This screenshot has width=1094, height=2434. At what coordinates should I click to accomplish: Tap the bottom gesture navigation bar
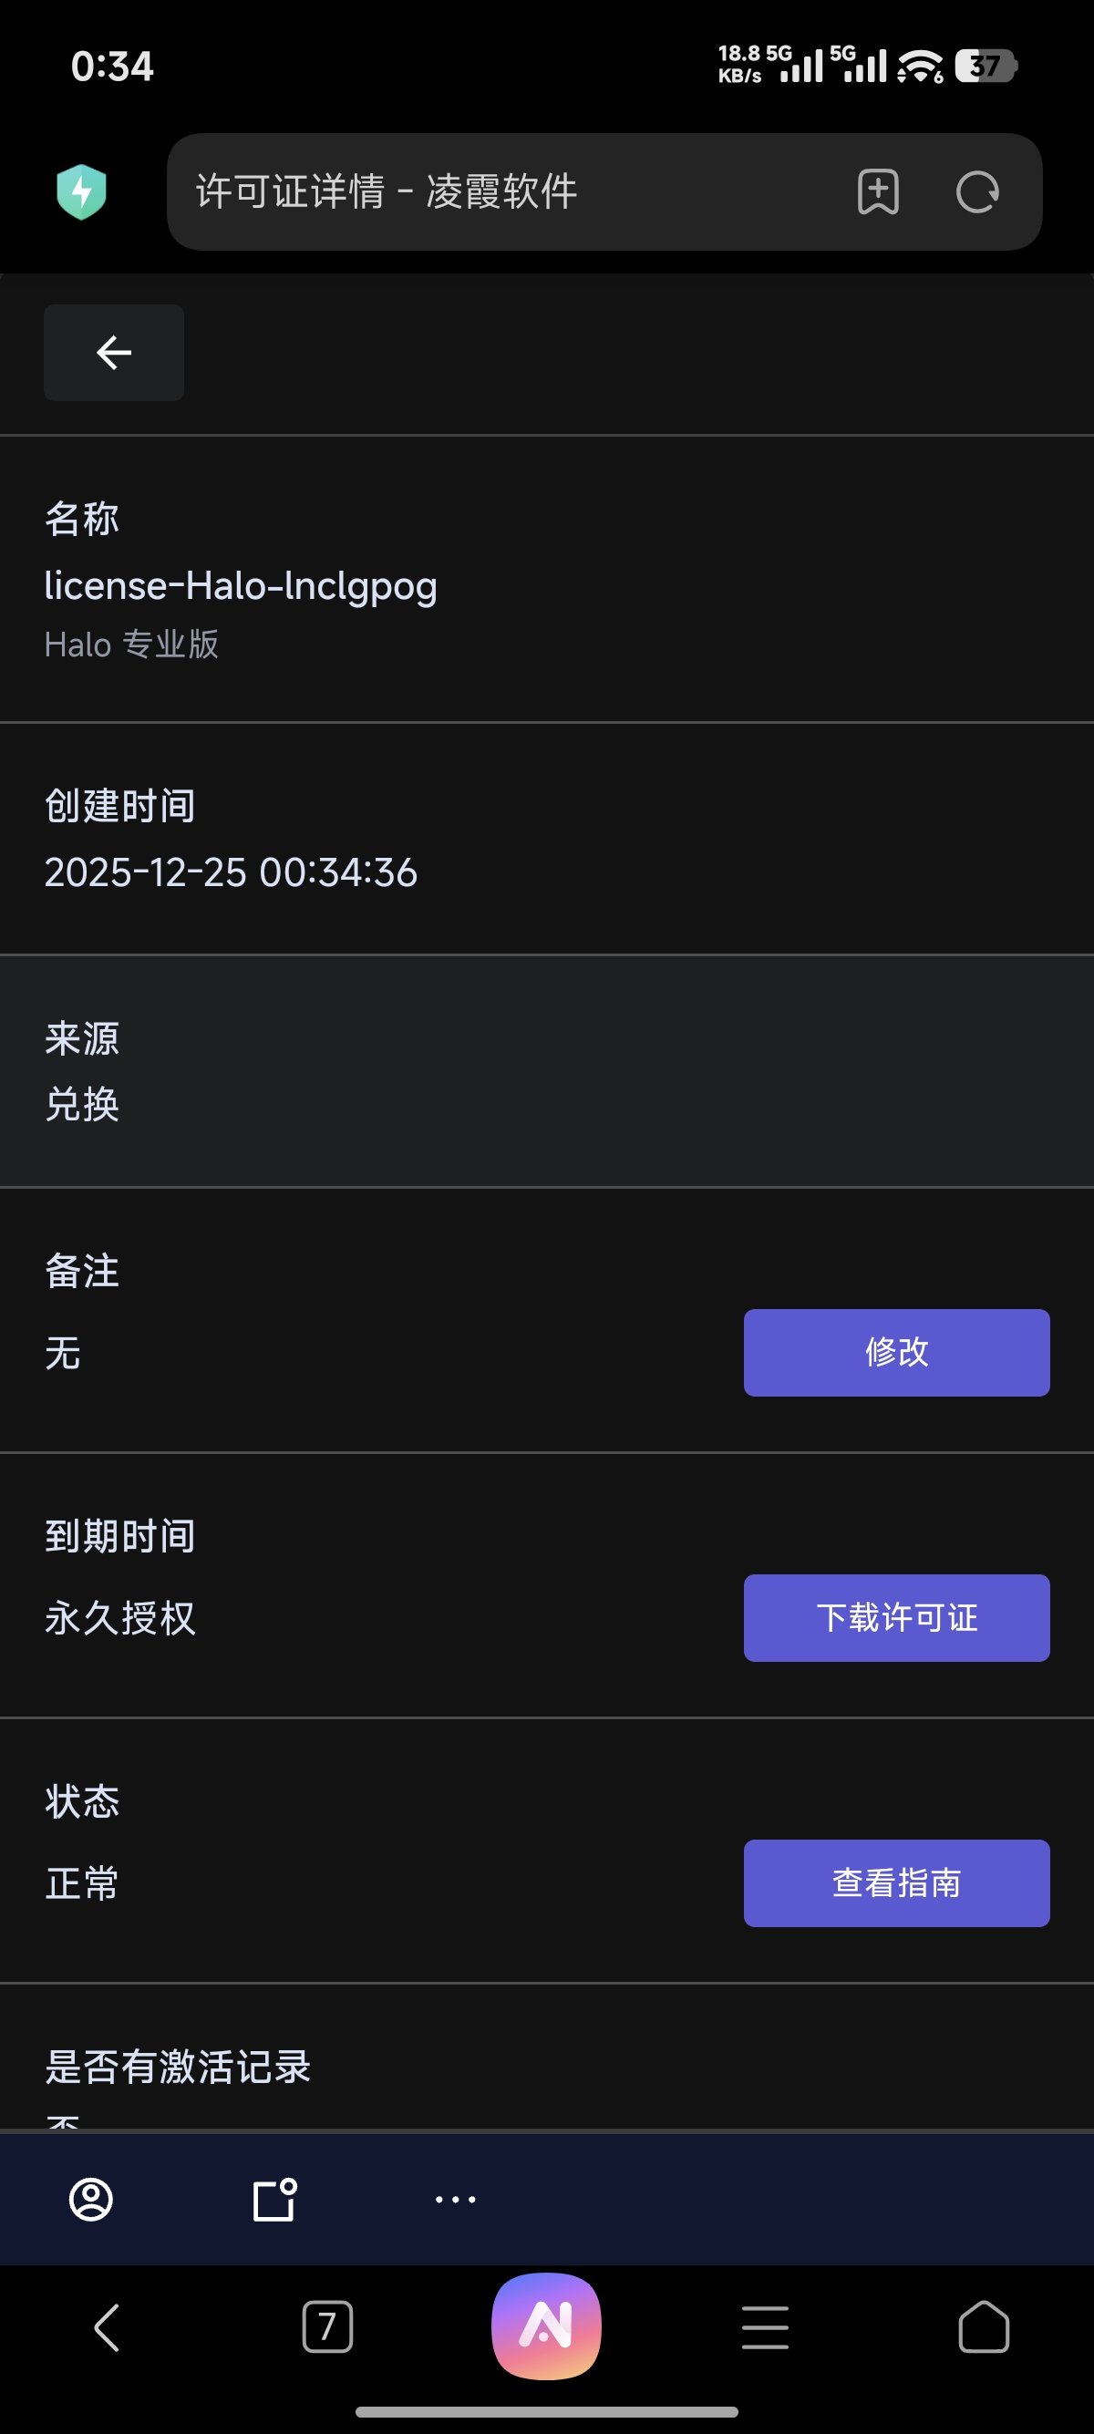[546, 2410]
